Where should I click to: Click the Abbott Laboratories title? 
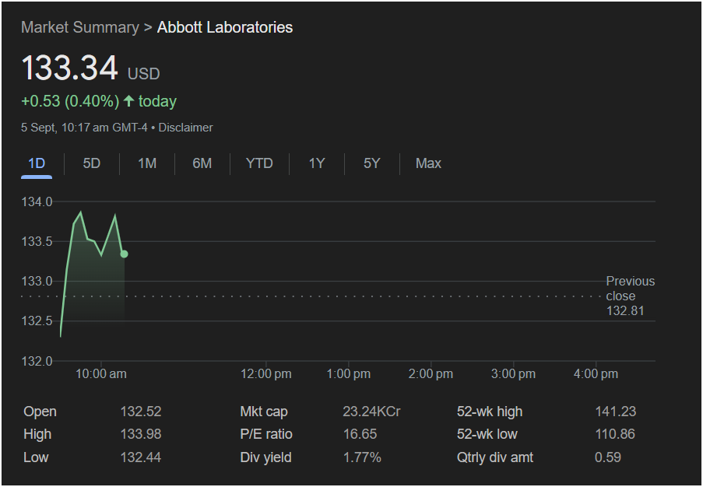pos(225,27)
